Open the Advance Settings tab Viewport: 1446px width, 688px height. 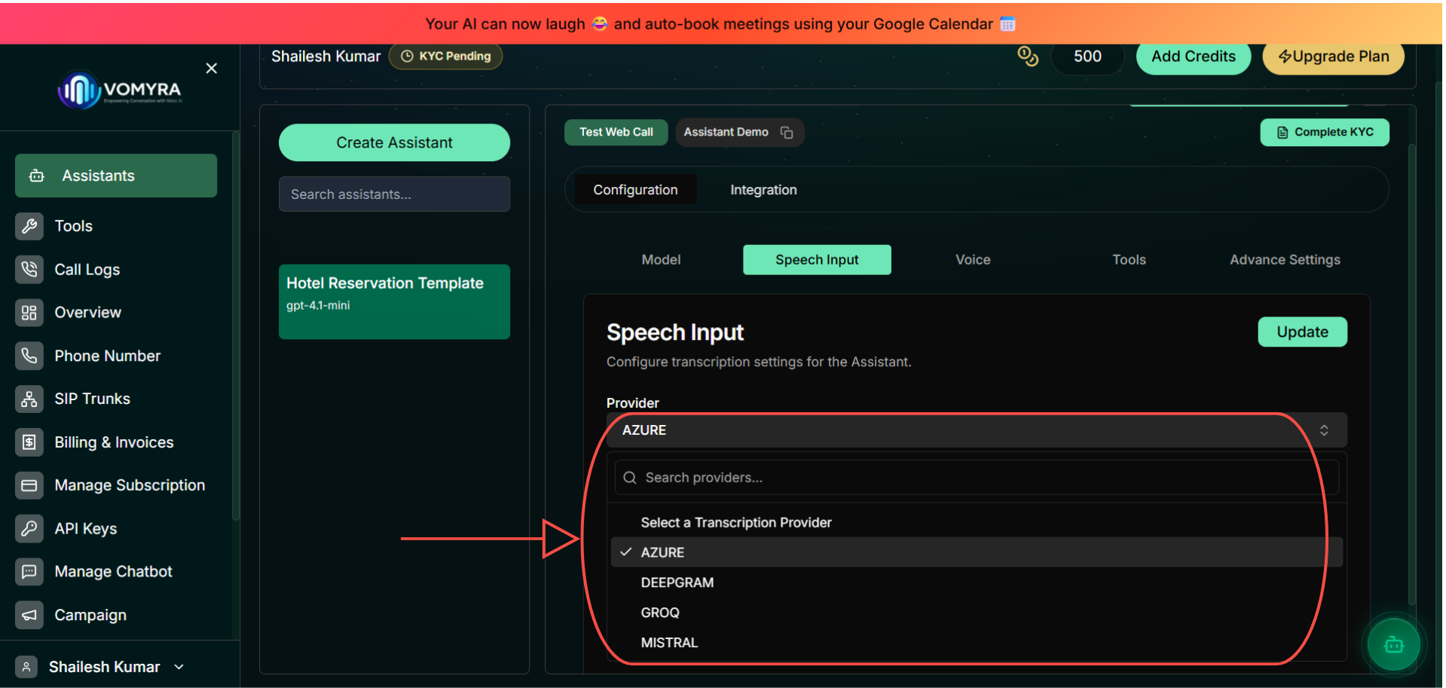tap(1285, 260)
